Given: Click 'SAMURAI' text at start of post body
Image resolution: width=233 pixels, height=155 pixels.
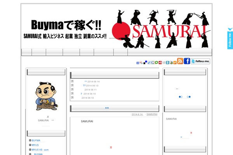Looking at the screenshot, I should 87,121.
